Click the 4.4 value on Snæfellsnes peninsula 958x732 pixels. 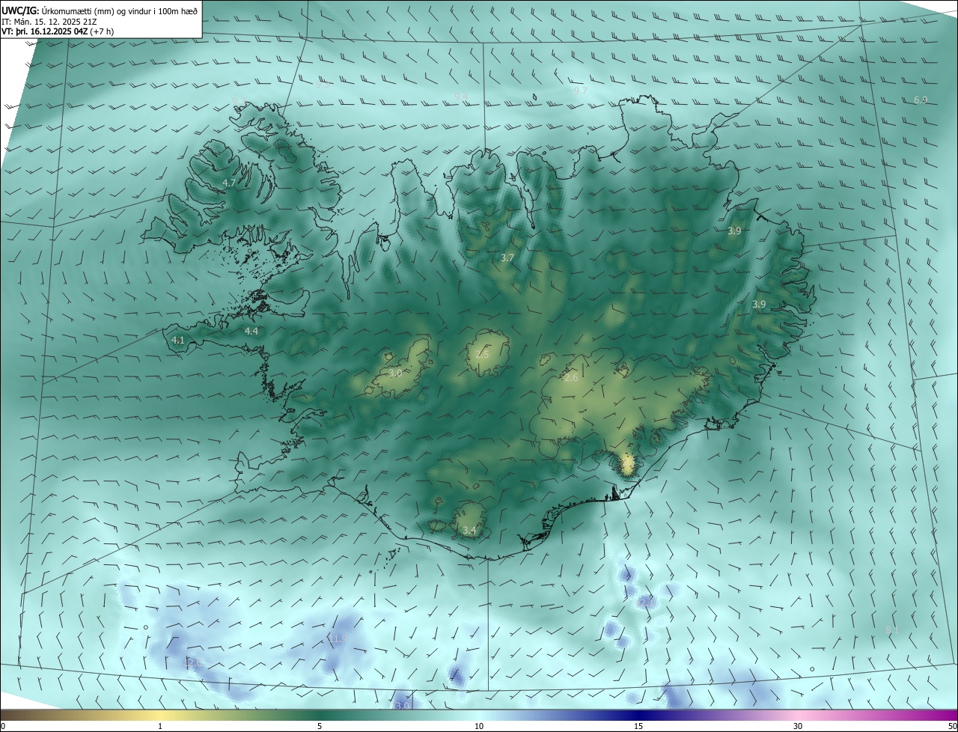251,331
